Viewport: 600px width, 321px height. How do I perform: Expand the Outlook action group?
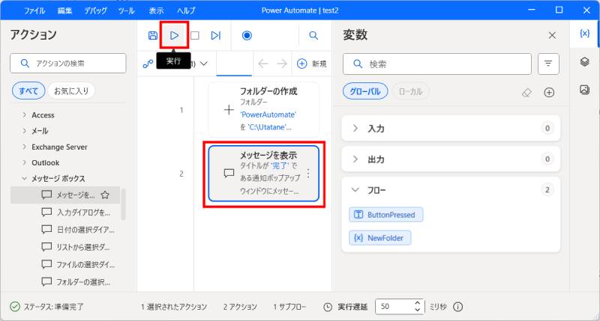(x=46, y=162)
